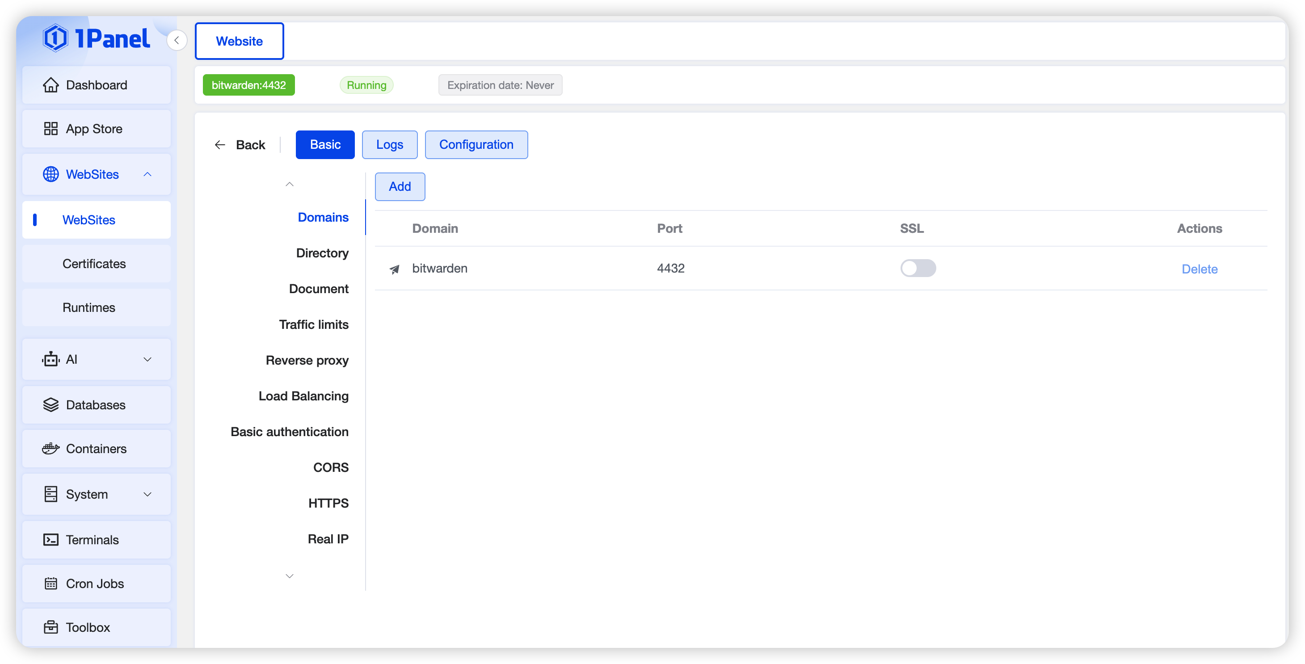Open Terminals via console icon
1305x664 pixels.
click(x=51, y=540)
